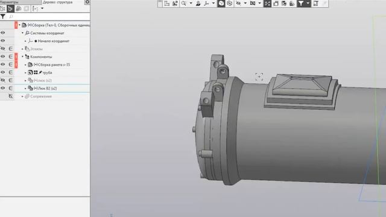This screenshot has height=217, width=386.
Task: Click the second view toolbar icon beside axes
Action: 175,4
